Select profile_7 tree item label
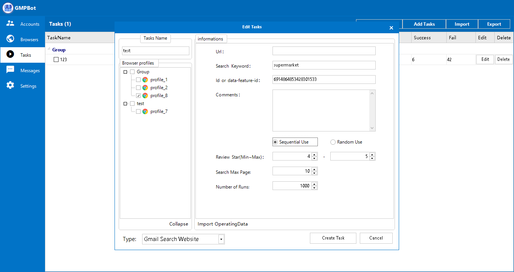Screen dimensions: 514x272 [x=159, y=111]
